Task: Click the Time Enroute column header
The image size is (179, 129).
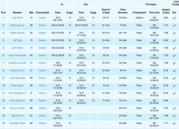Action: [123, 11]
